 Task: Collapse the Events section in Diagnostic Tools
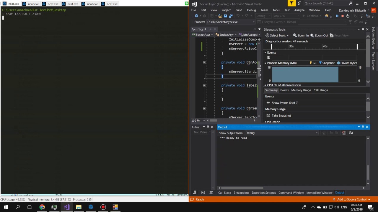pyautogui.click(x=265, y=53)
